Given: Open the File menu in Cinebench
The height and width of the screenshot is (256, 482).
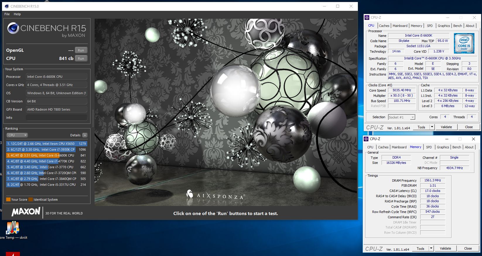Looking at the screenshot, I should coord(7,14).
